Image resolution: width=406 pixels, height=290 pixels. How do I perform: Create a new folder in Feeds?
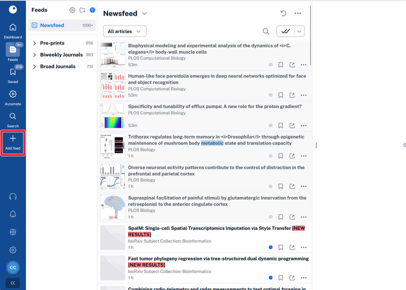82,10
